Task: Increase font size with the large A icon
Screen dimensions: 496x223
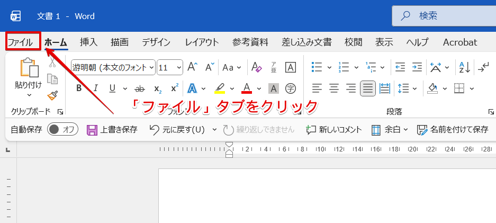Action: 192,67
